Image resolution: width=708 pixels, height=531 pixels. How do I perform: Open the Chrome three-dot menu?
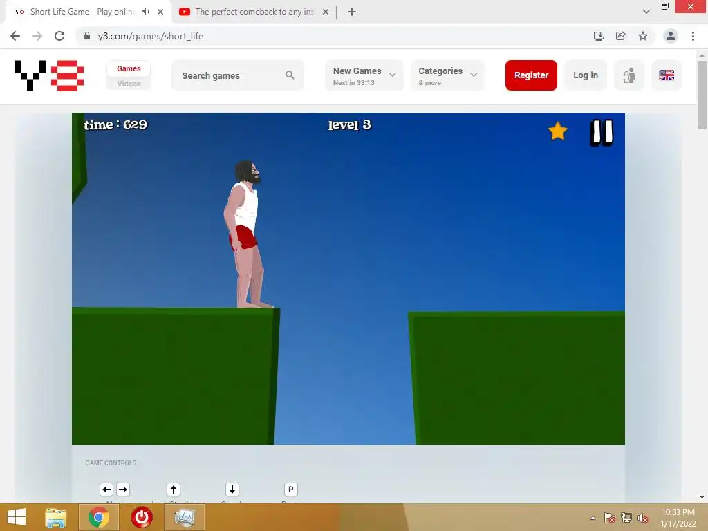coord(693,36)
